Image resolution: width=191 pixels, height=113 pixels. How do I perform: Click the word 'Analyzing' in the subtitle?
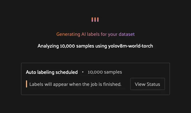click(48, 46)
